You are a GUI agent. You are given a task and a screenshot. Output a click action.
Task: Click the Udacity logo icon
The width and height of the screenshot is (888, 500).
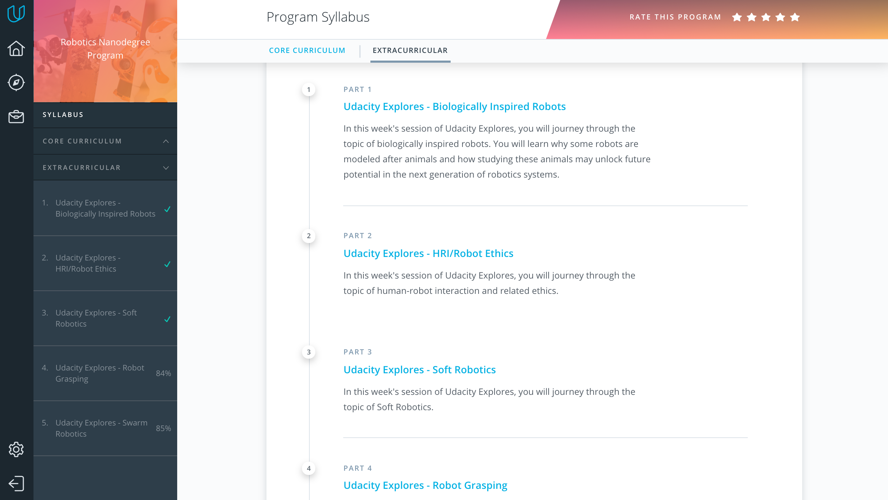16,14
